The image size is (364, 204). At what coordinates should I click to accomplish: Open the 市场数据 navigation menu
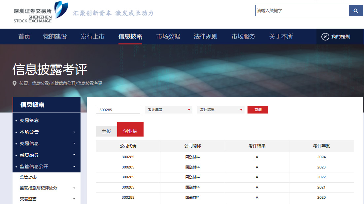click(x=168, y=37)
